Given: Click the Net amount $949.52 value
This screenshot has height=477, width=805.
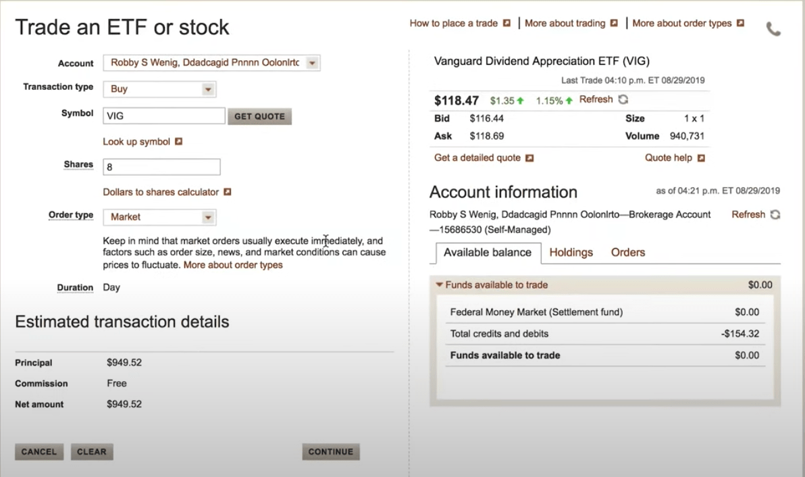Looking at the screenshot, I should point(124,404).
